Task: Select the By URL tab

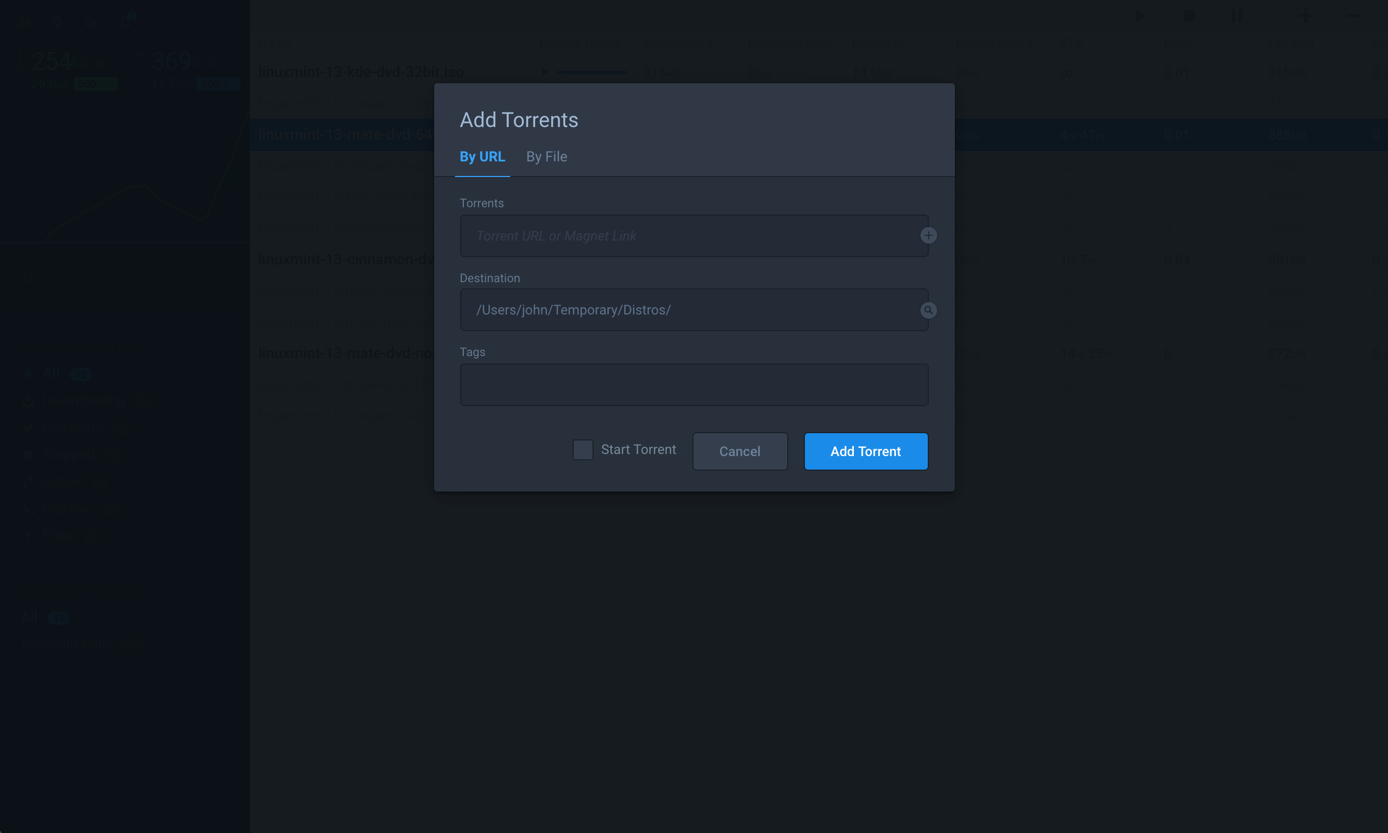Action: tap(482, 157)
